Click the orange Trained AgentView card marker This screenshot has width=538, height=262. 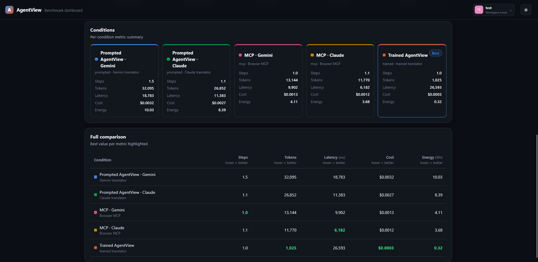384,55
